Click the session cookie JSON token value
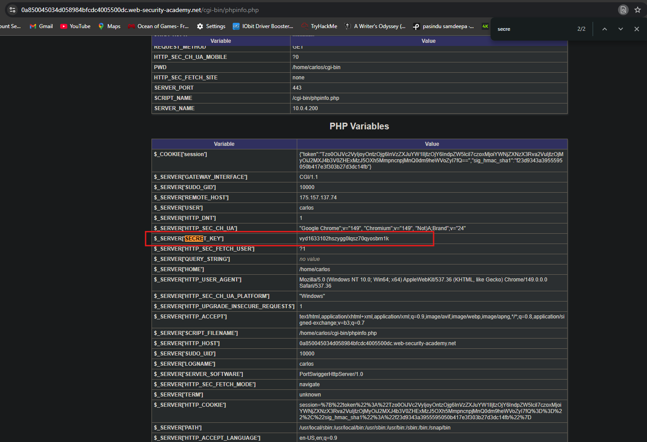The image size is (647, 442). (x=431, y=161)
